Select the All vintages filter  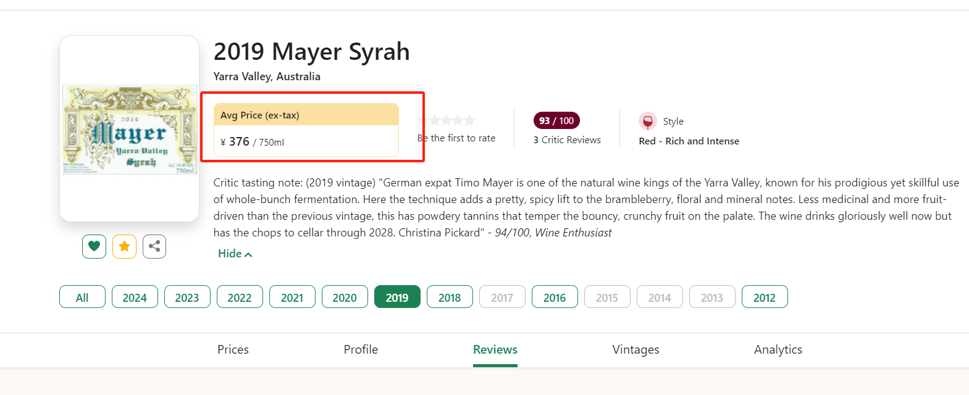pyautogui.click(x=82, y=297)
